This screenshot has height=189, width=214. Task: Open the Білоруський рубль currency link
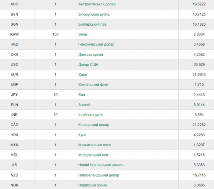coord(94,14)
